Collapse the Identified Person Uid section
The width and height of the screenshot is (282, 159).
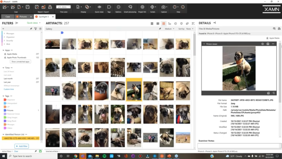3,134
